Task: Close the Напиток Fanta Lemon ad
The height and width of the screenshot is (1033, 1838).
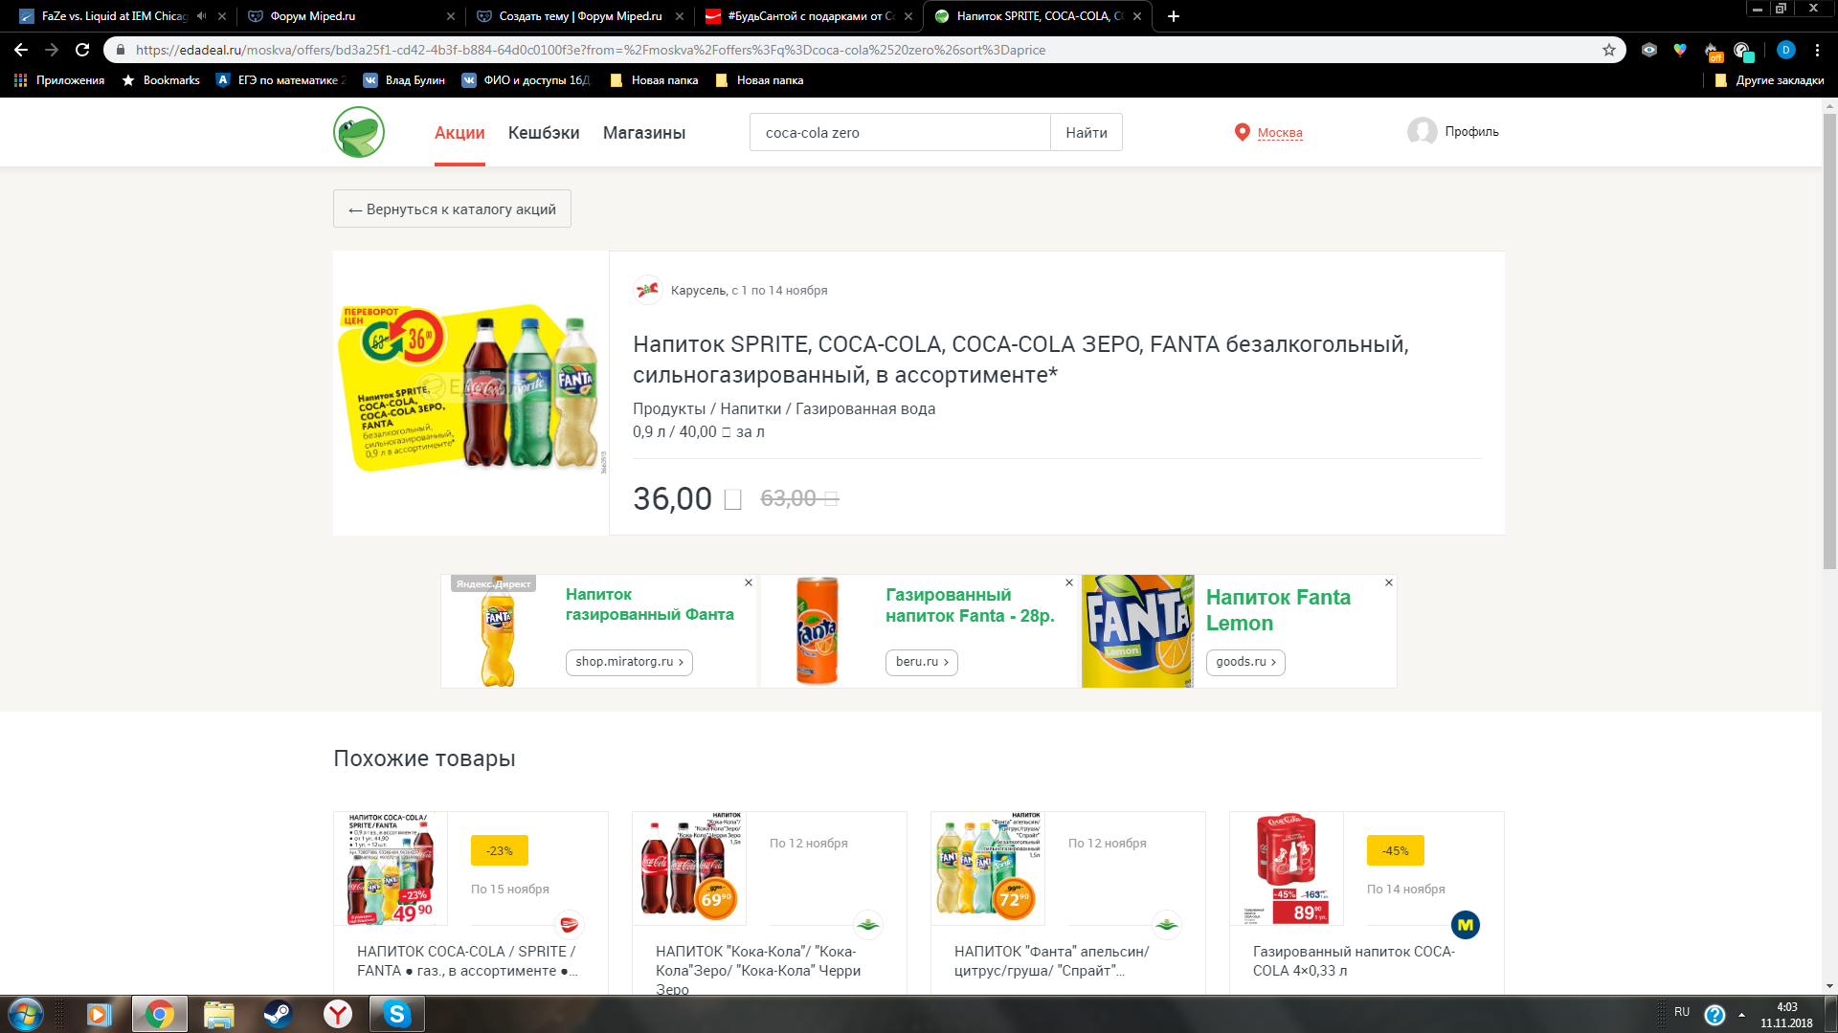Action: 1389,582
